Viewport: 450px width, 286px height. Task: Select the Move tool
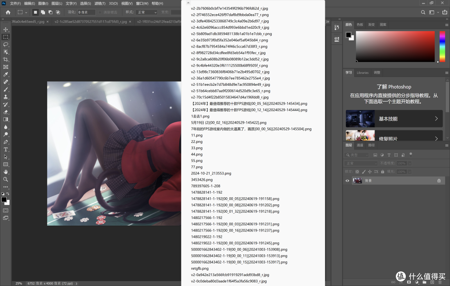pos(6,30)
